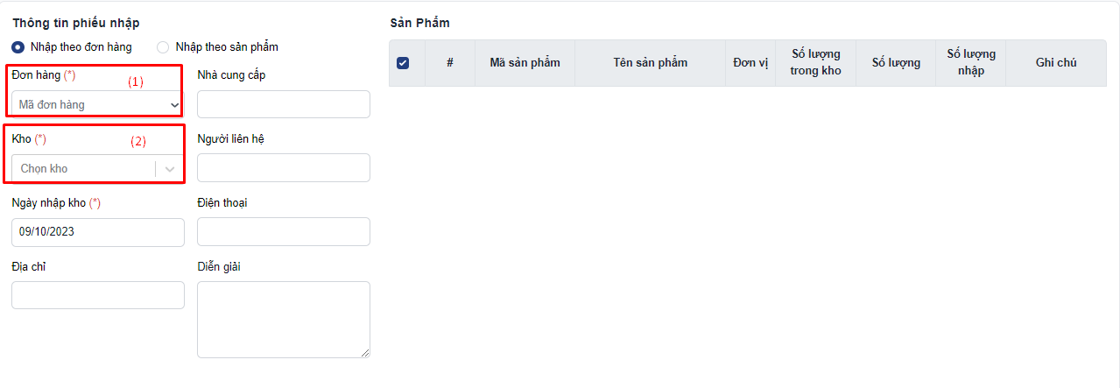The image size is (1120, 388).
Task: Select the "Nhập theo đơn hàng" radio option
Action: click(x=18, y=47)
